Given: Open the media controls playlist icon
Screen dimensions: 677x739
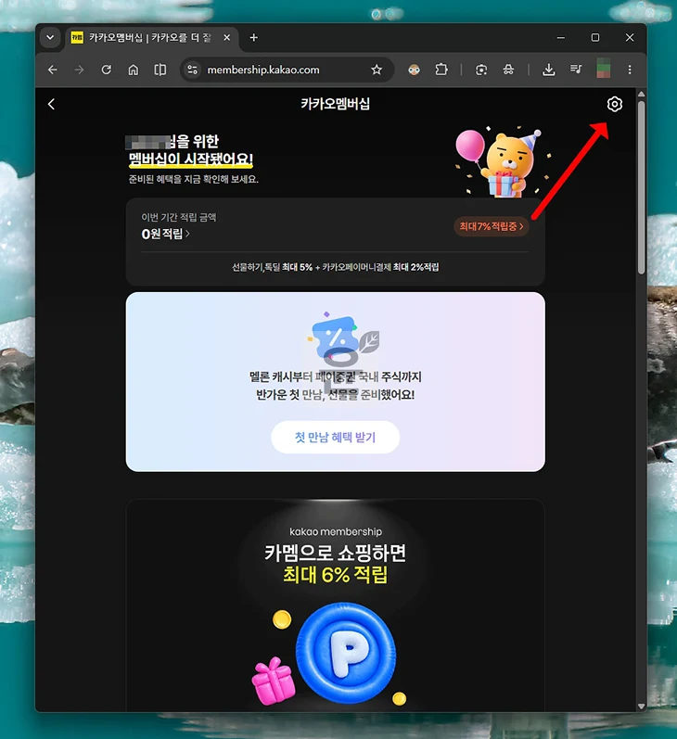Looking at the screenshot, I should 576,70.
